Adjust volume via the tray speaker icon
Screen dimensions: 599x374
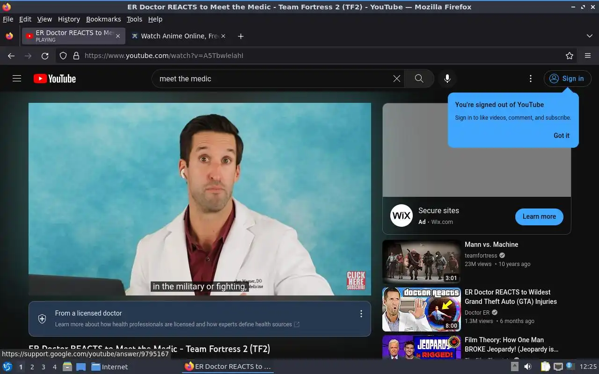(528, 367)
